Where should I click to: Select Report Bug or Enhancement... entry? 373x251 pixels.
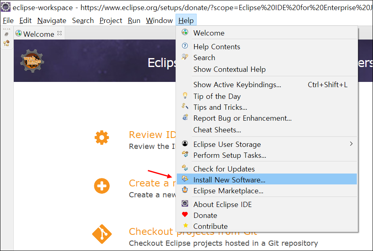[267, 118]
